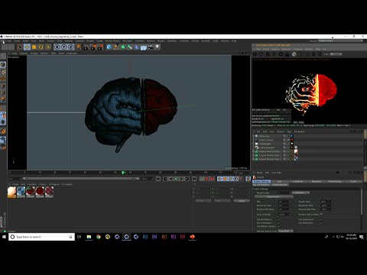Click the green timeline playhead marker

coord(123,173)
